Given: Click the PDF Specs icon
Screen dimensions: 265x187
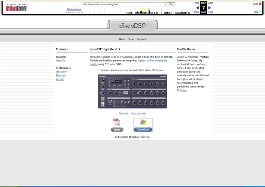Looking at the screenshot, I should point(116,122).
